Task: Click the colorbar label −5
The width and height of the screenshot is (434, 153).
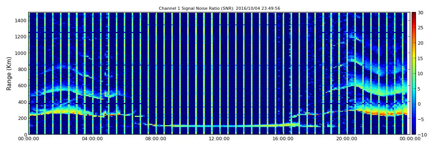Action: (421, 120)
